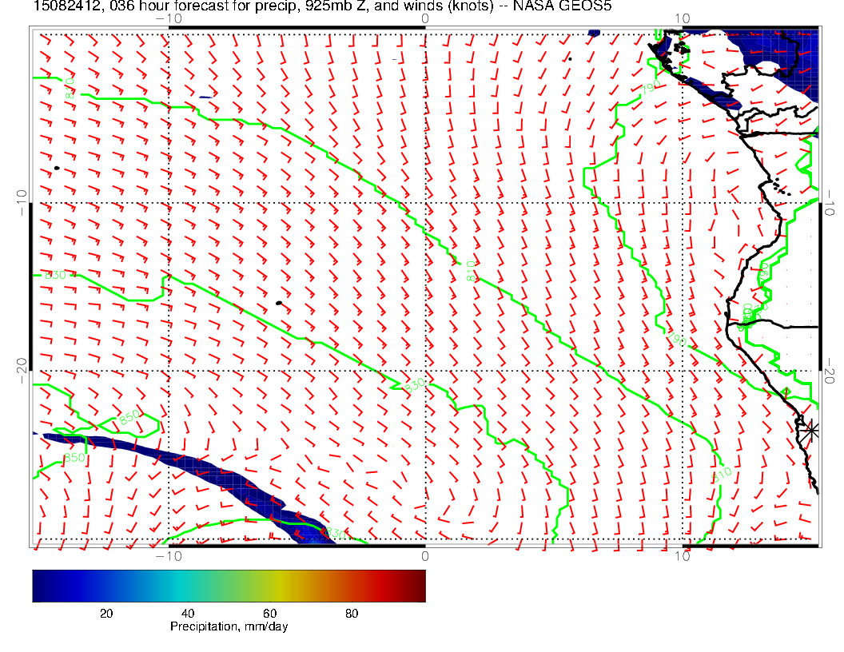Click the 0 longitude label on bottom axis
This screenshot has height=652, width=844.
424,556
